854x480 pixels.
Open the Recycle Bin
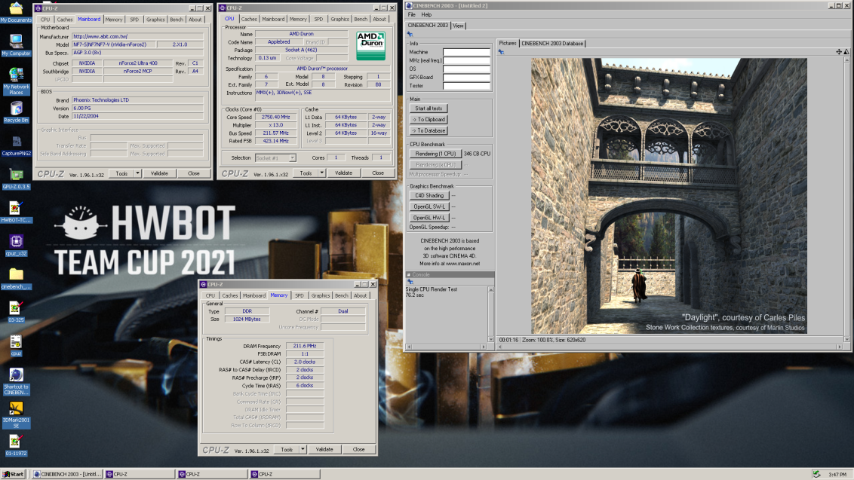click(16, 112)
